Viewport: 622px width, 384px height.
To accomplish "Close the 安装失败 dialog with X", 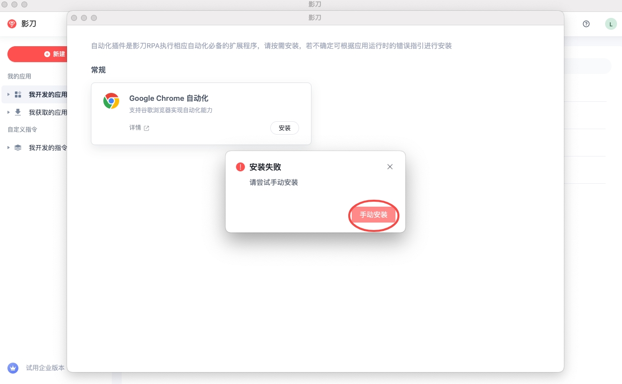I will point(390,167).
